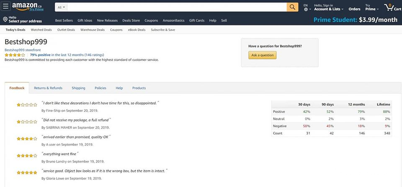This screenshot has height=187, width=402.
Task: Click the search magnifier button
Action: click(x=292, y=7)
